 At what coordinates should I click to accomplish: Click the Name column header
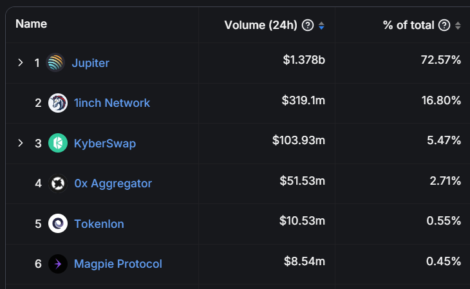point(31,24)
